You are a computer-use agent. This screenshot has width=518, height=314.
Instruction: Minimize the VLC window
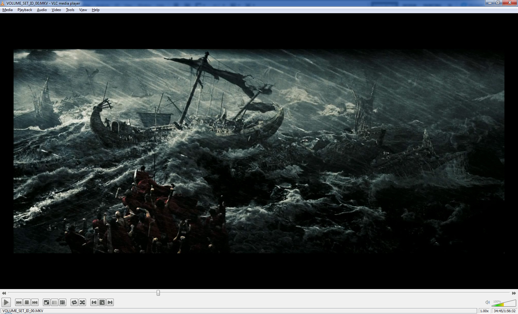[490, 3]
